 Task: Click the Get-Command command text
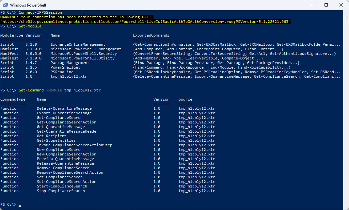coord(31,90)
